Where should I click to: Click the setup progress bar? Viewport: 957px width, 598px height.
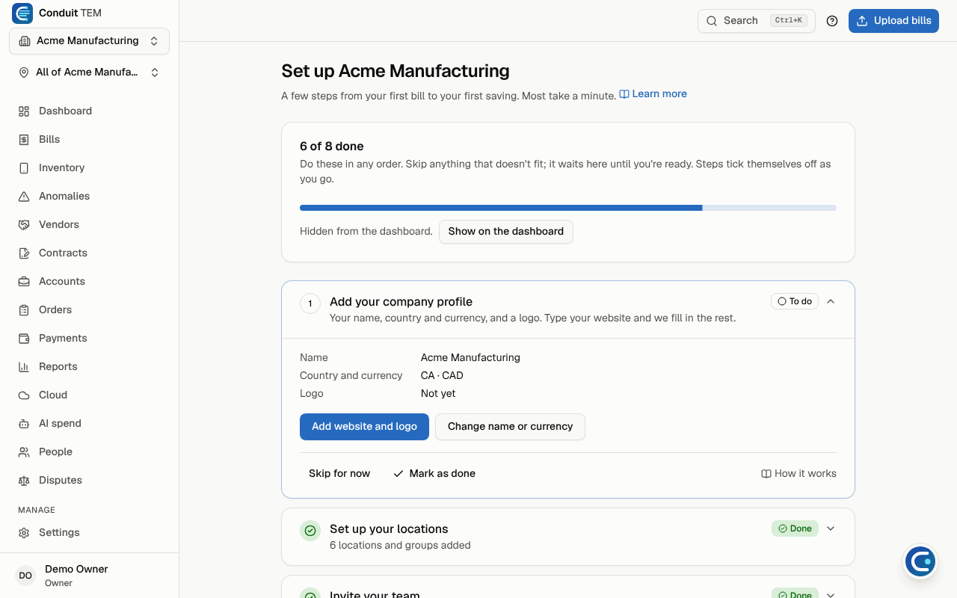point(568,208)
